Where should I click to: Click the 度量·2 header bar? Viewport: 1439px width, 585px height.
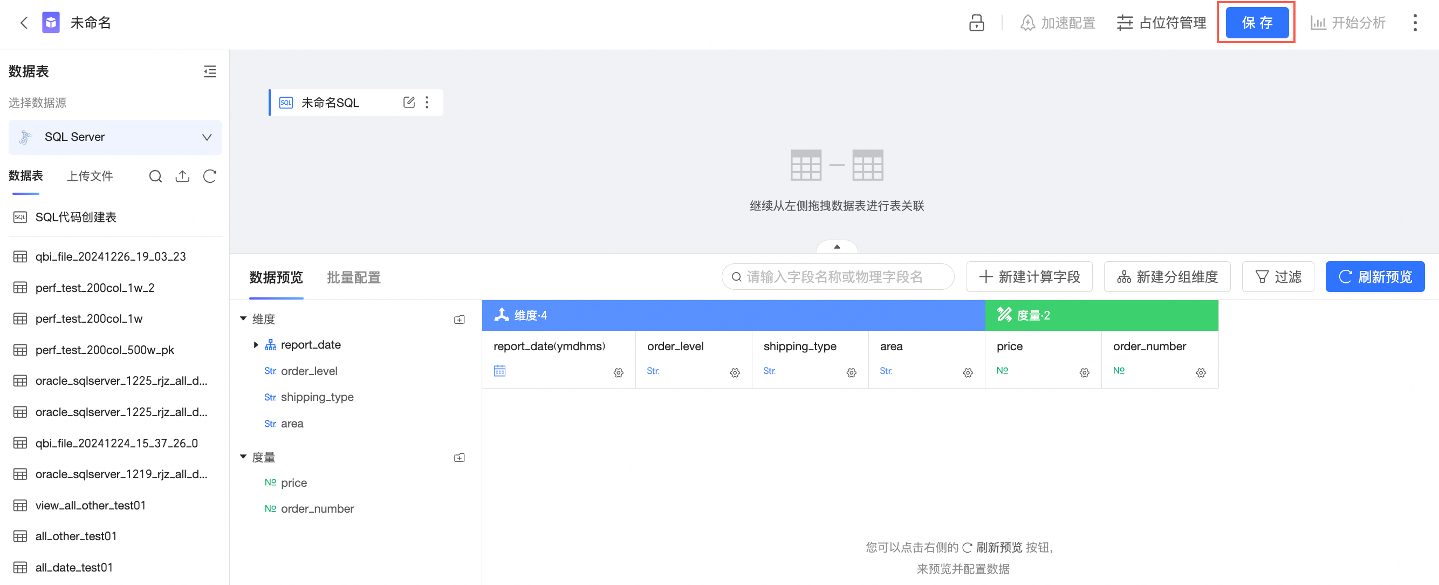point(1101,315)
